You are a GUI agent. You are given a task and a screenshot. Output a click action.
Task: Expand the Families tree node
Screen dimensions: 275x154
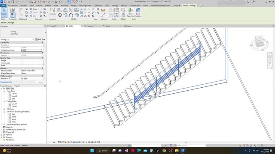1,135
